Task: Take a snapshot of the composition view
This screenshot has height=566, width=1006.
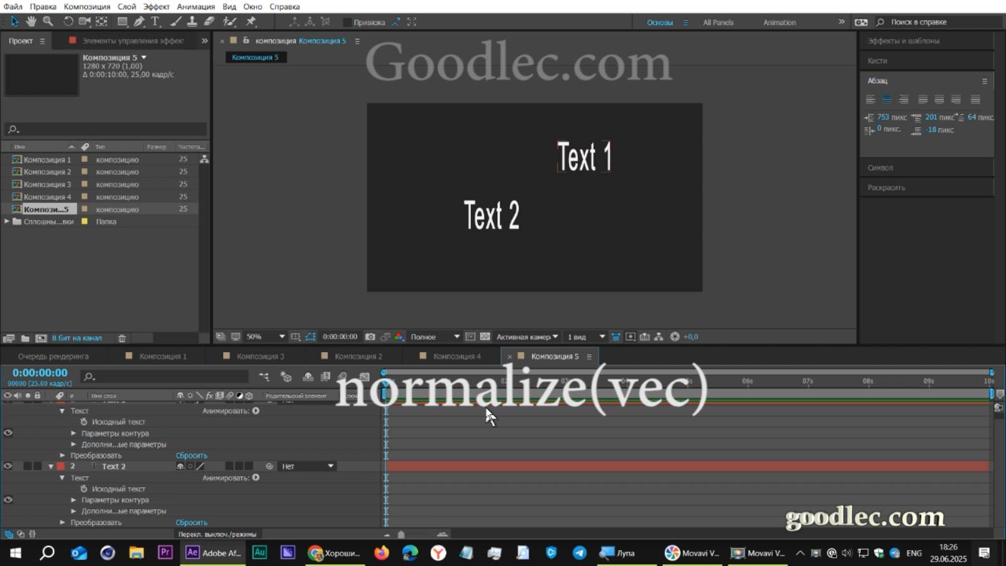Action: [371, 336]
